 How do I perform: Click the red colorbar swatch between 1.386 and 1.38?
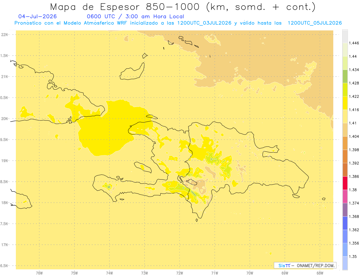click(345, 183)
